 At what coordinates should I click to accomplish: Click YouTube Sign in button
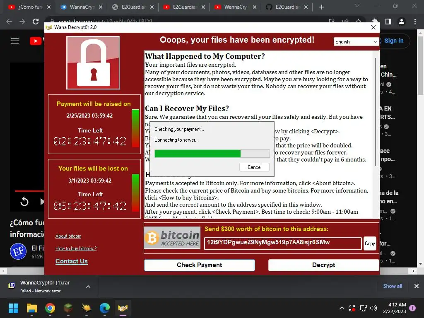(394, 41)
